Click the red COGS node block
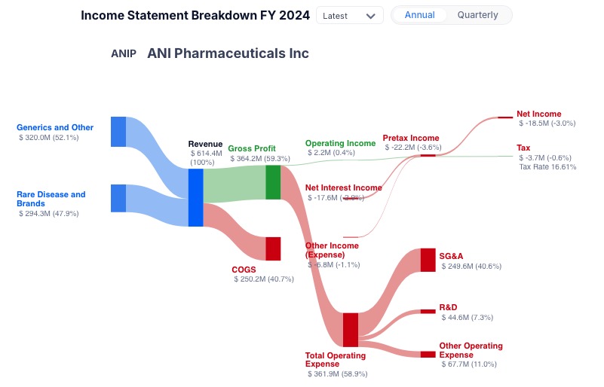The width and height of the screenshot is (604, 387). (x=273, y=248)
